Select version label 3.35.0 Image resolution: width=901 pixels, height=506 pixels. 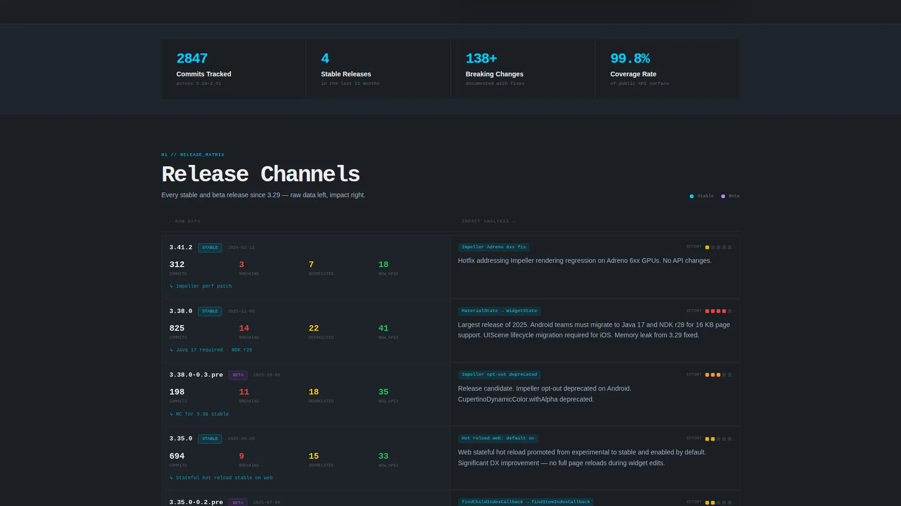click(181, 439)
